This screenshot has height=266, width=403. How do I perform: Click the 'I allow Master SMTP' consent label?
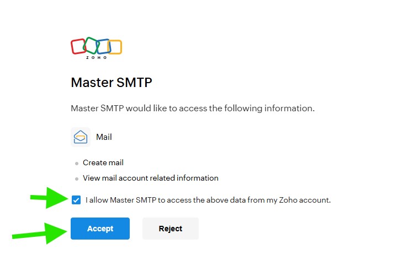click(208, 200)
